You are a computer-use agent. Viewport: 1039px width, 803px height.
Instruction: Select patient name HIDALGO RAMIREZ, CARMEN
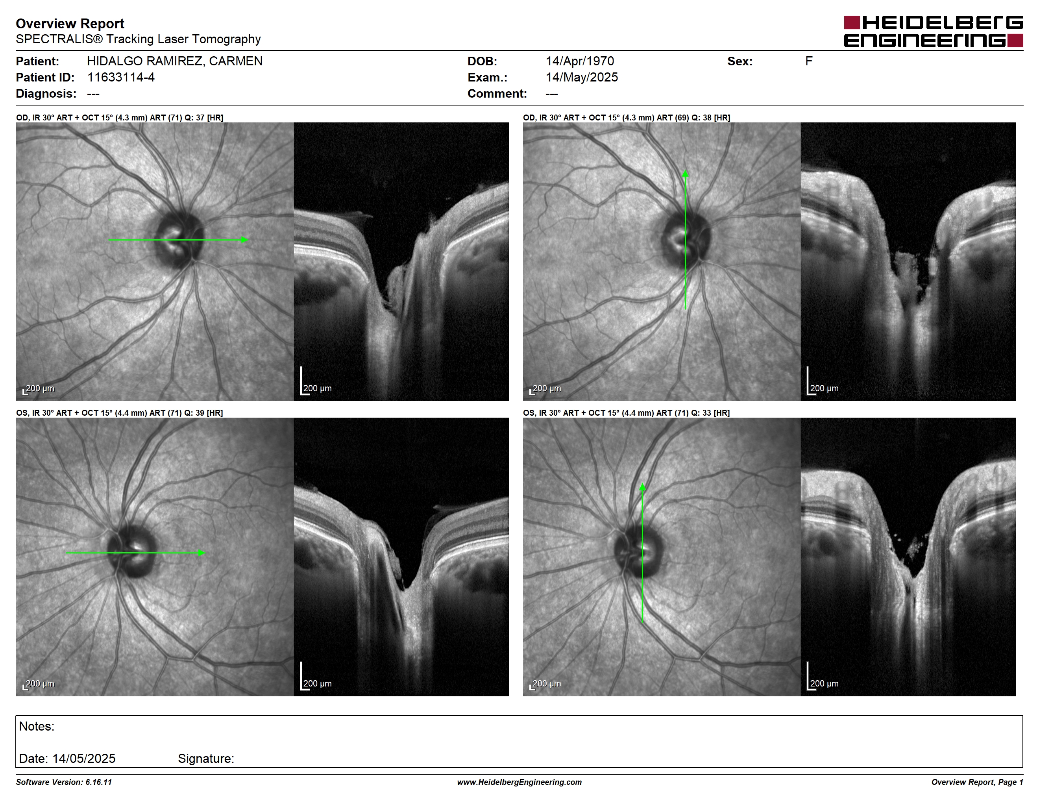point(175,61)
